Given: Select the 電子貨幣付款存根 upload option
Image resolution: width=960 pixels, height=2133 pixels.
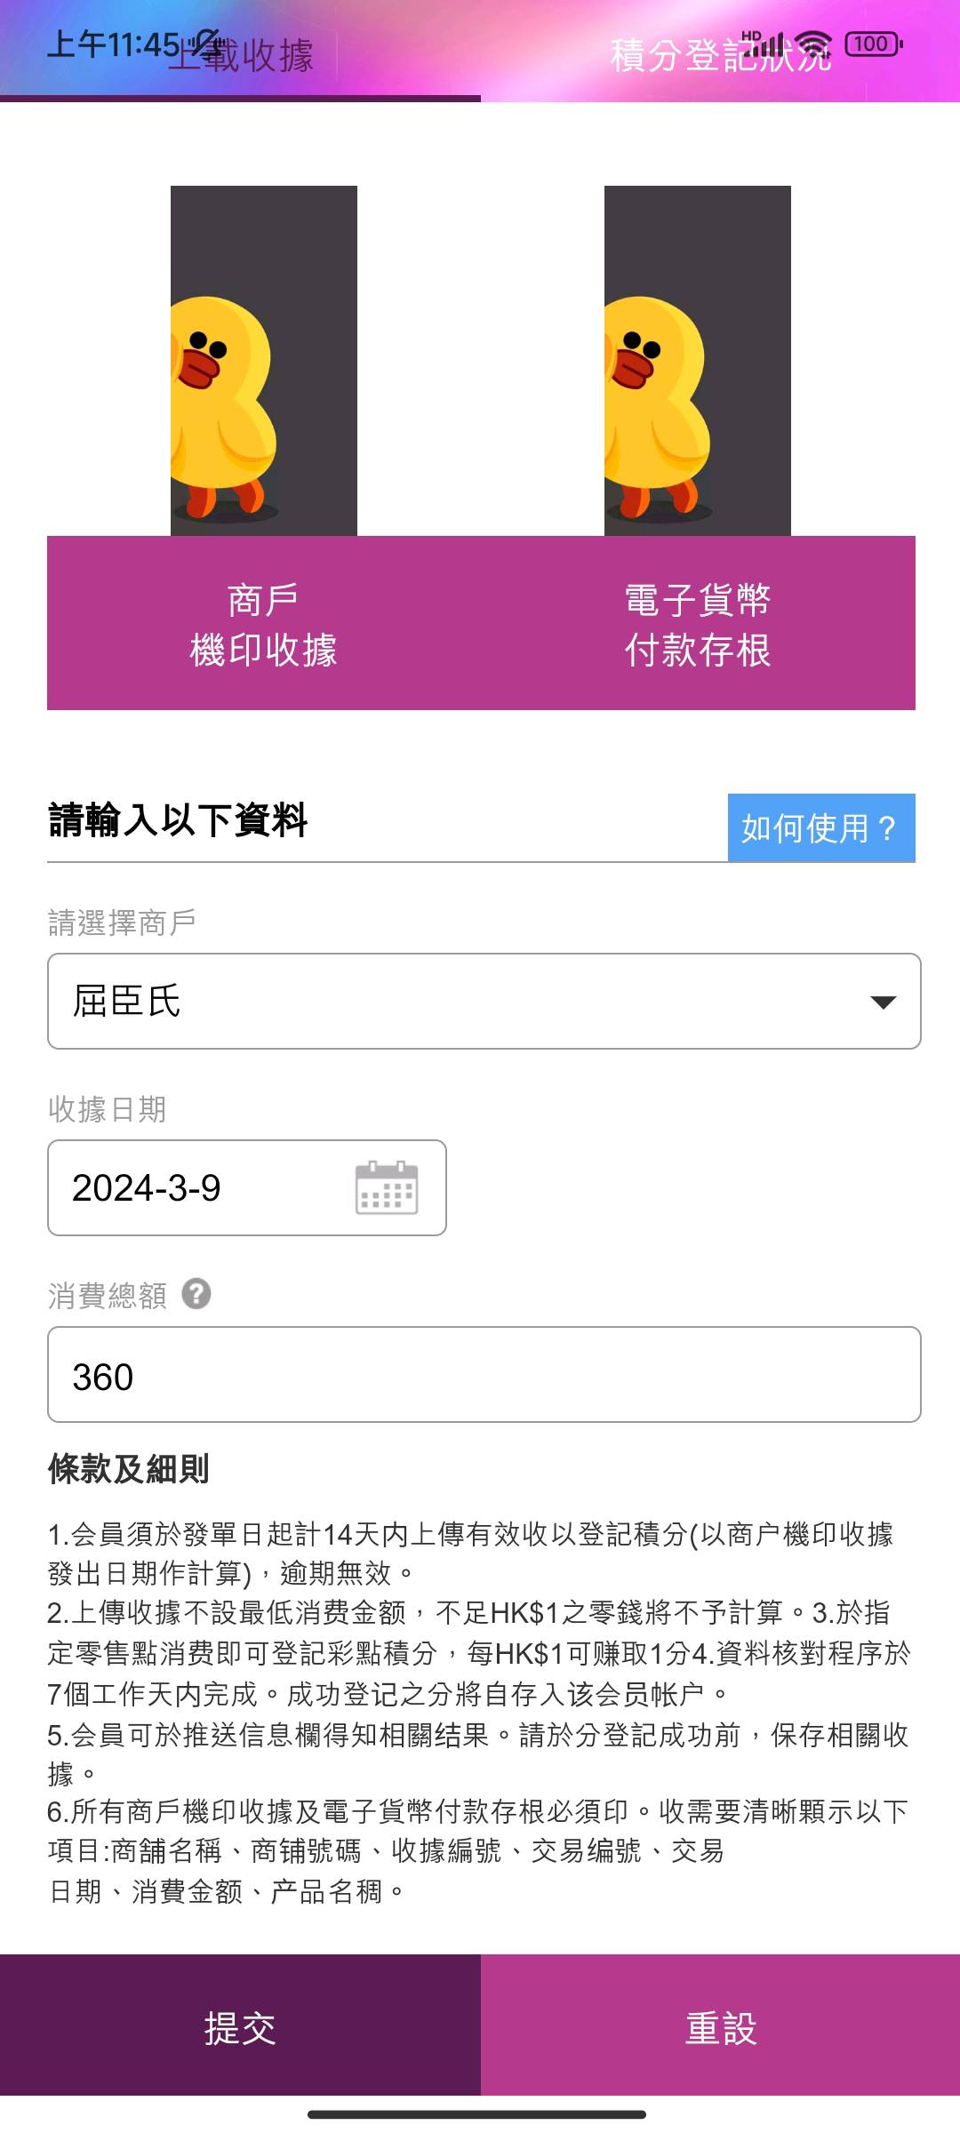Looking at the screenshot, I should coord(698,624).
